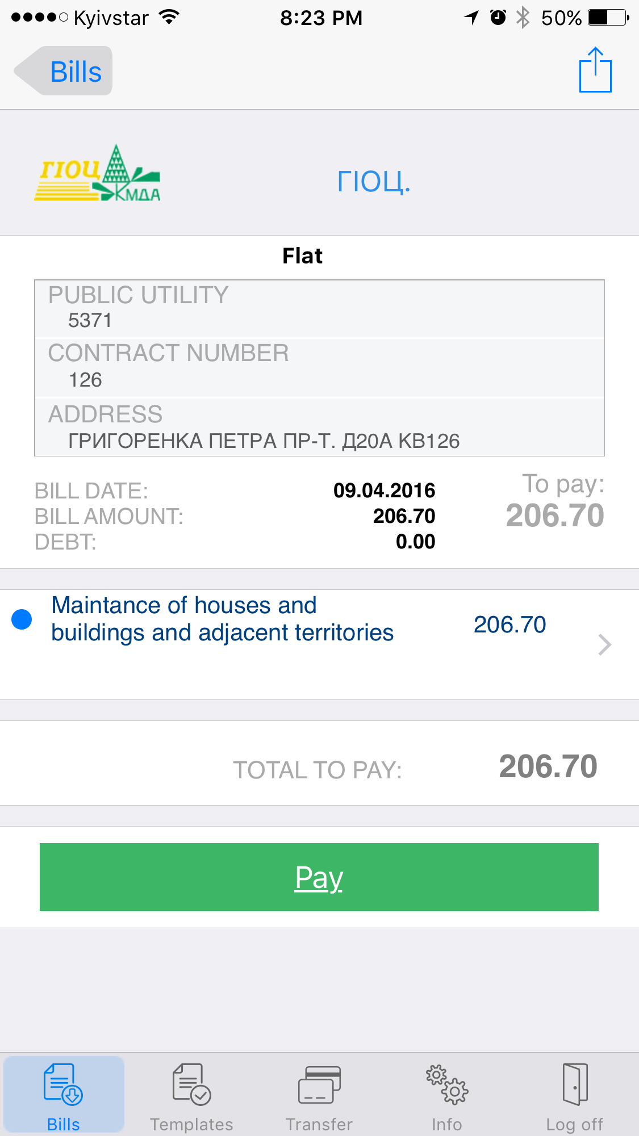639x1136 pixels.
Task: Open the ГІОЦ. company link
Action: click(373, 182)
